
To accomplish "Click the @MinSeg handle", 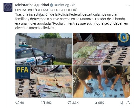I will pos(62,5).
